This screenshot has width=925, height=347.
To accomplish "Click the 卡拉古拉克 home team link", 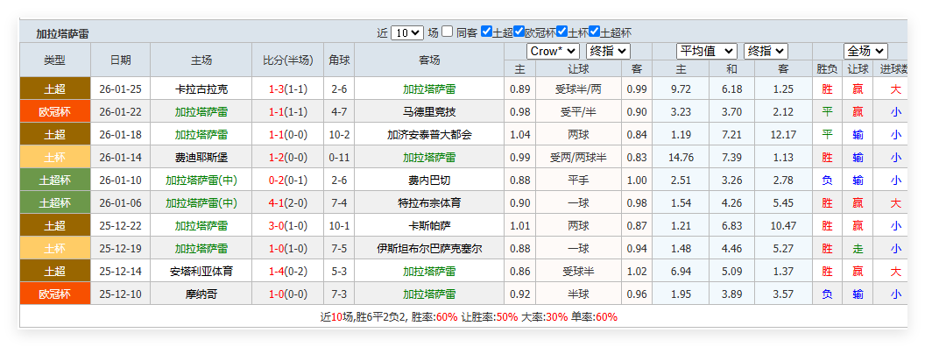I will pos(201,89).
